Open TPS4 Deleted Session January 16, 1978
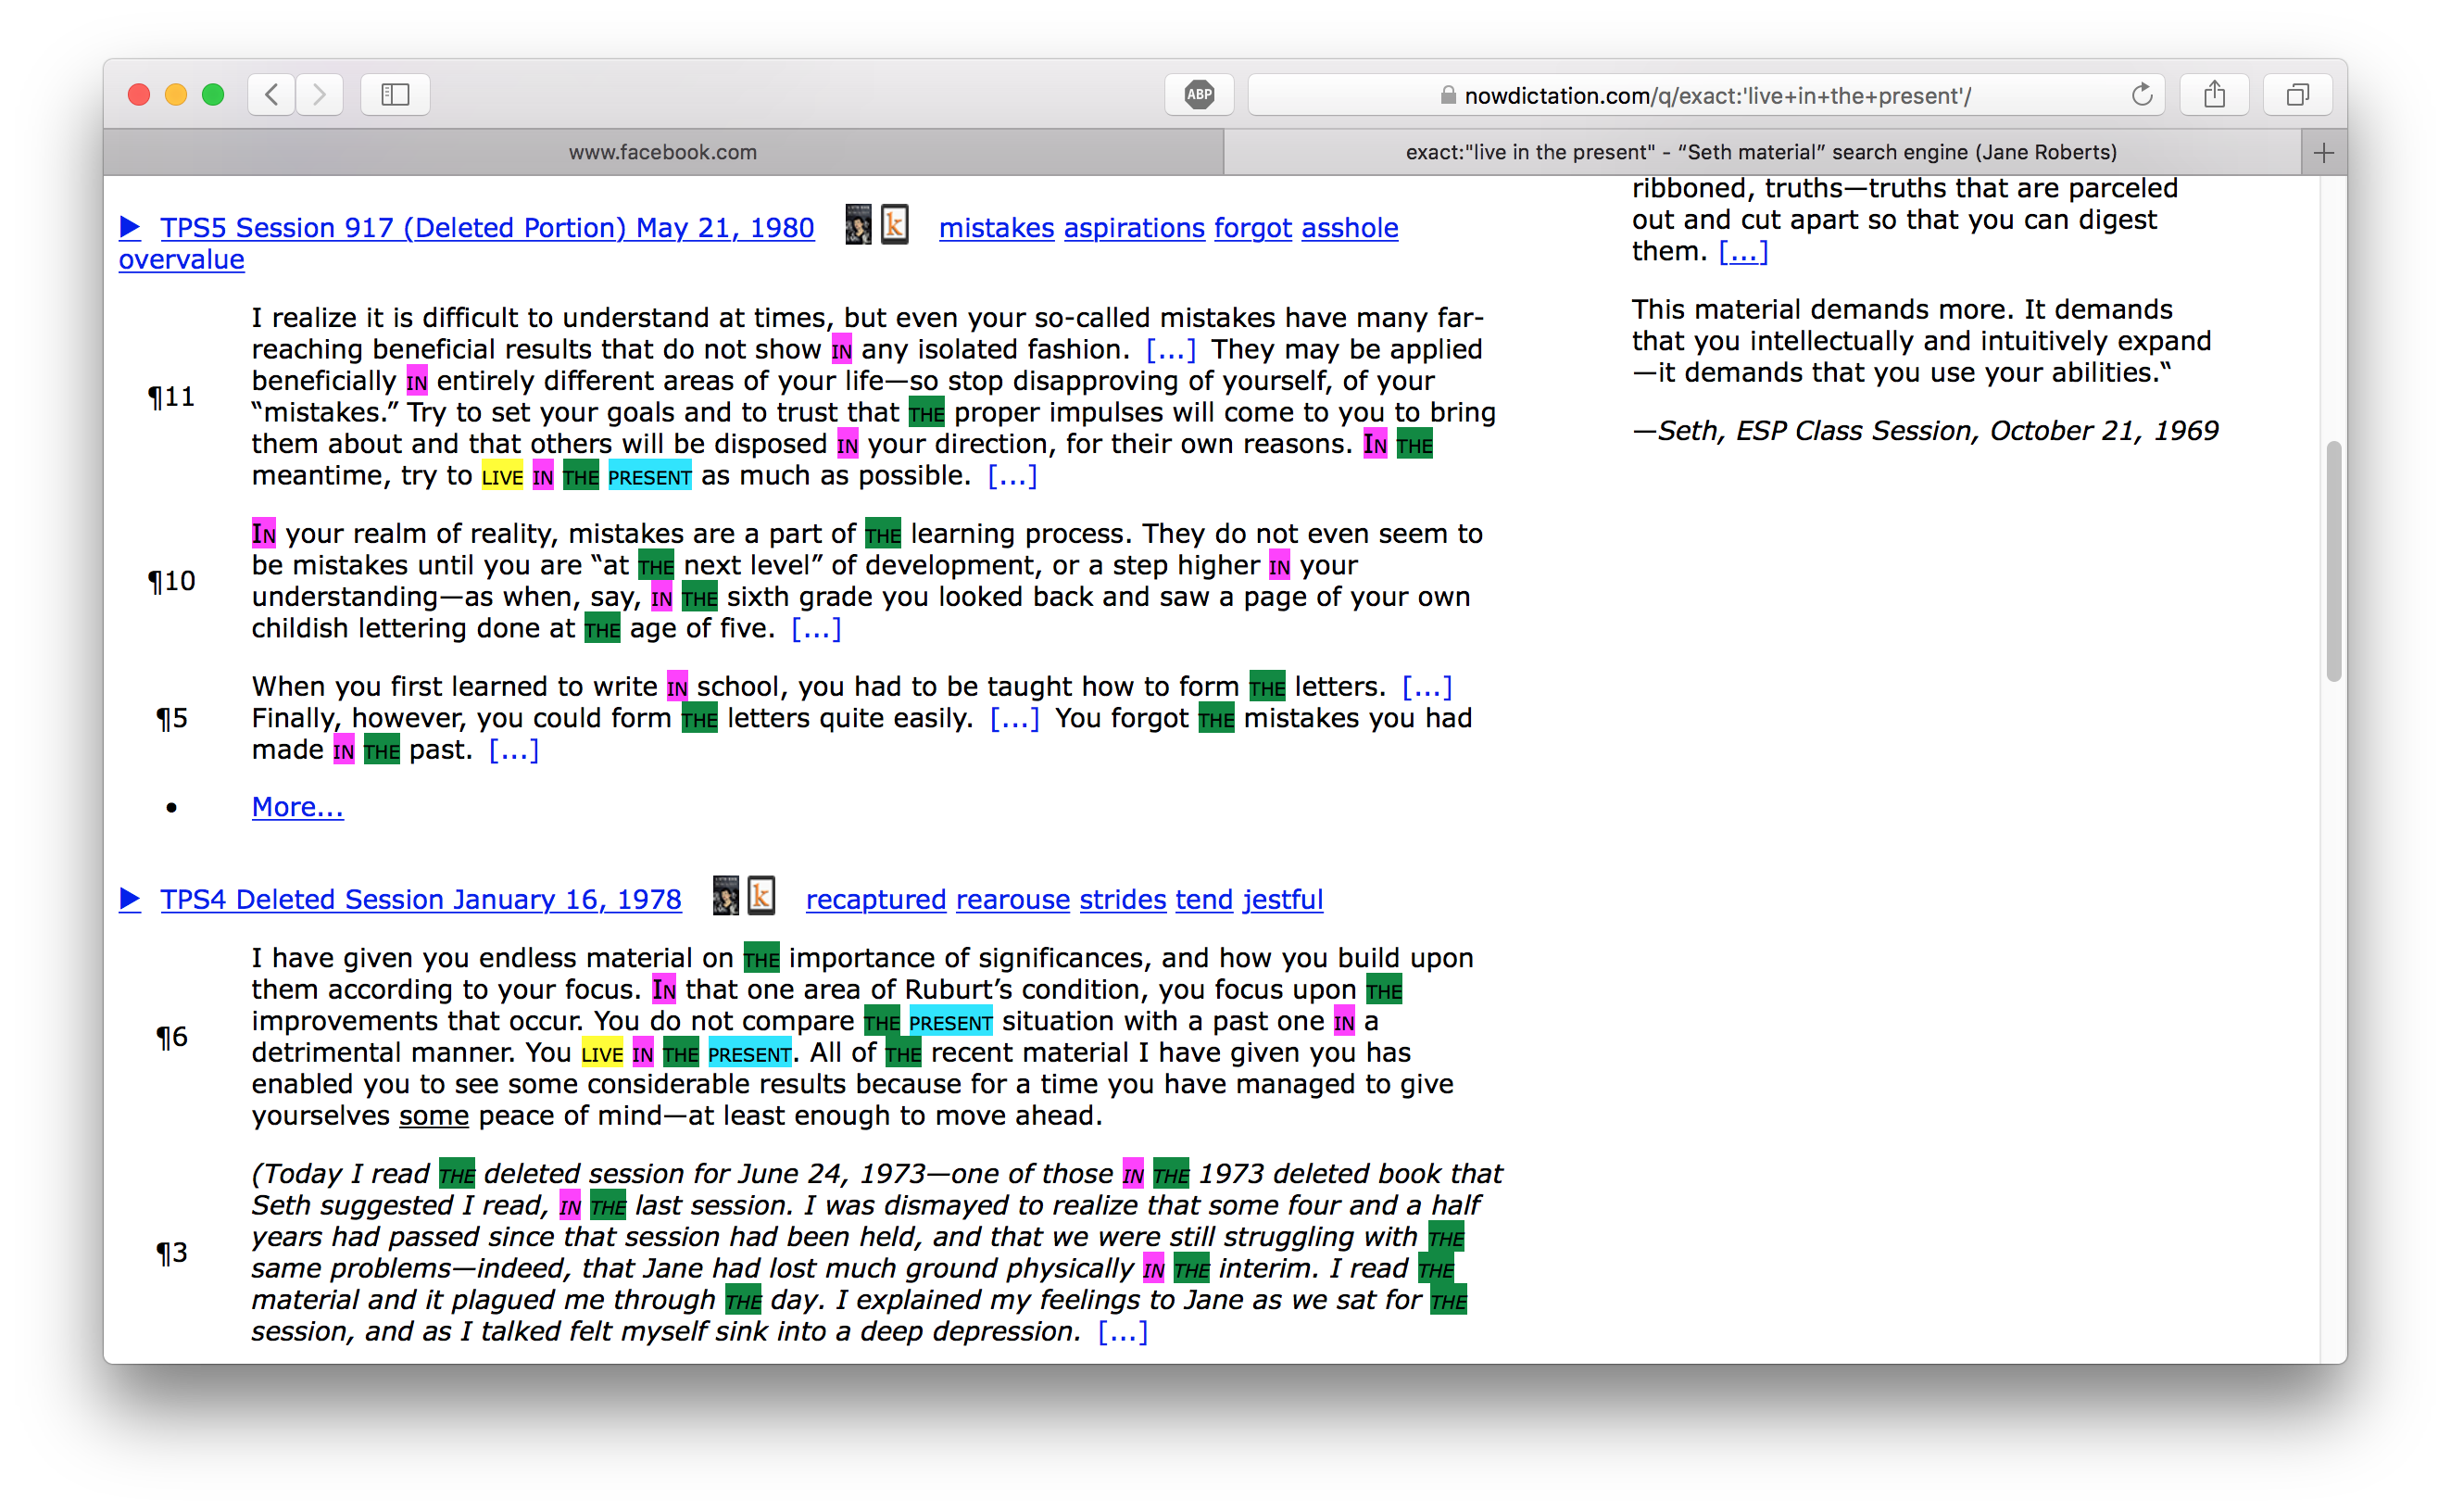The image size is (2451, 1512). click(421, 899)
